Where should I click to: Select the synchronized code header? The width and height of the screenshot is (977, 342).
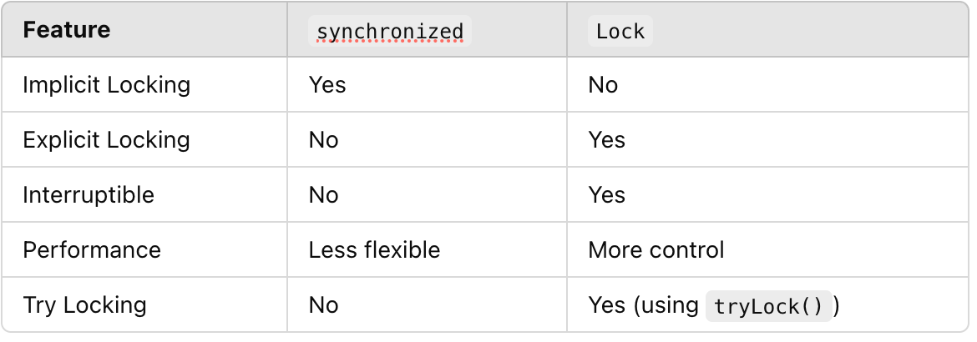point(390,31)
